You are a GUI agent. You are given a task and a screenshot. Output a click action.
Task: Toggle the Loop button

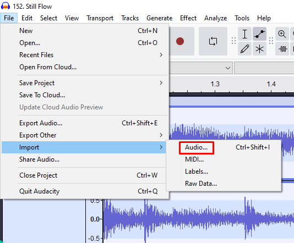tap(213, 41)
